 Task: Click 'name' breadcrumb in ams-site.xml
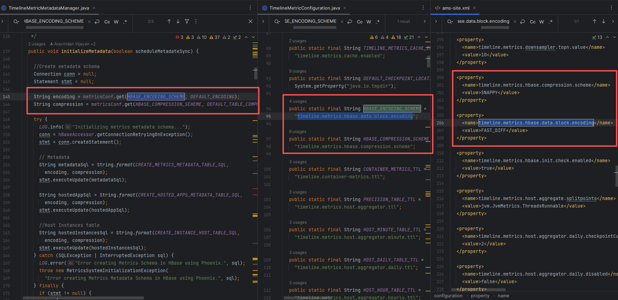point(504,296)
